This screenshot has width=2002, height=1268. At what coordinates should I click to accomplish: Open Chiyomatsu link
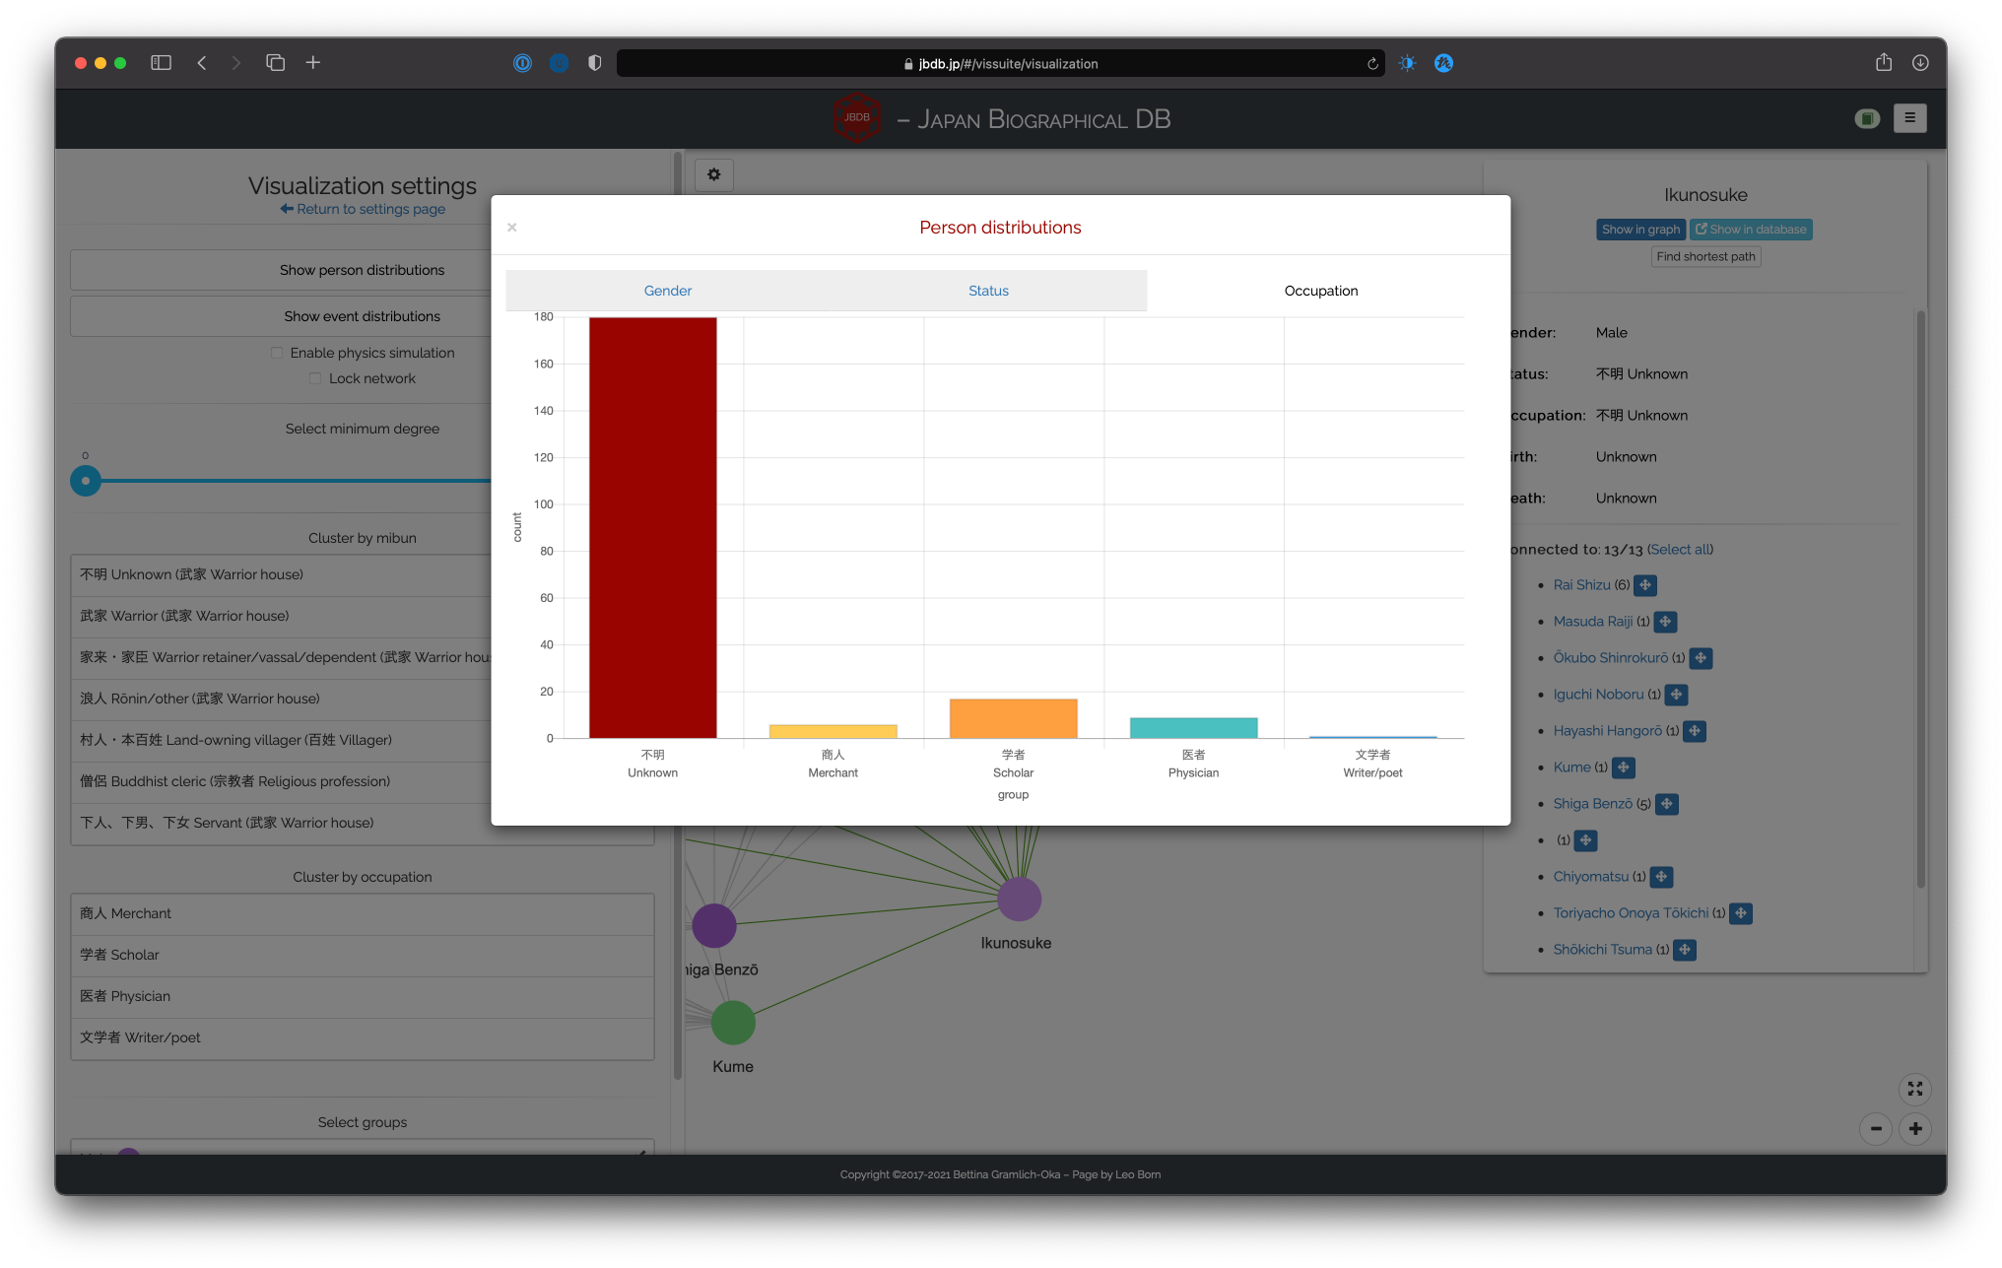tap(1590, 877)
